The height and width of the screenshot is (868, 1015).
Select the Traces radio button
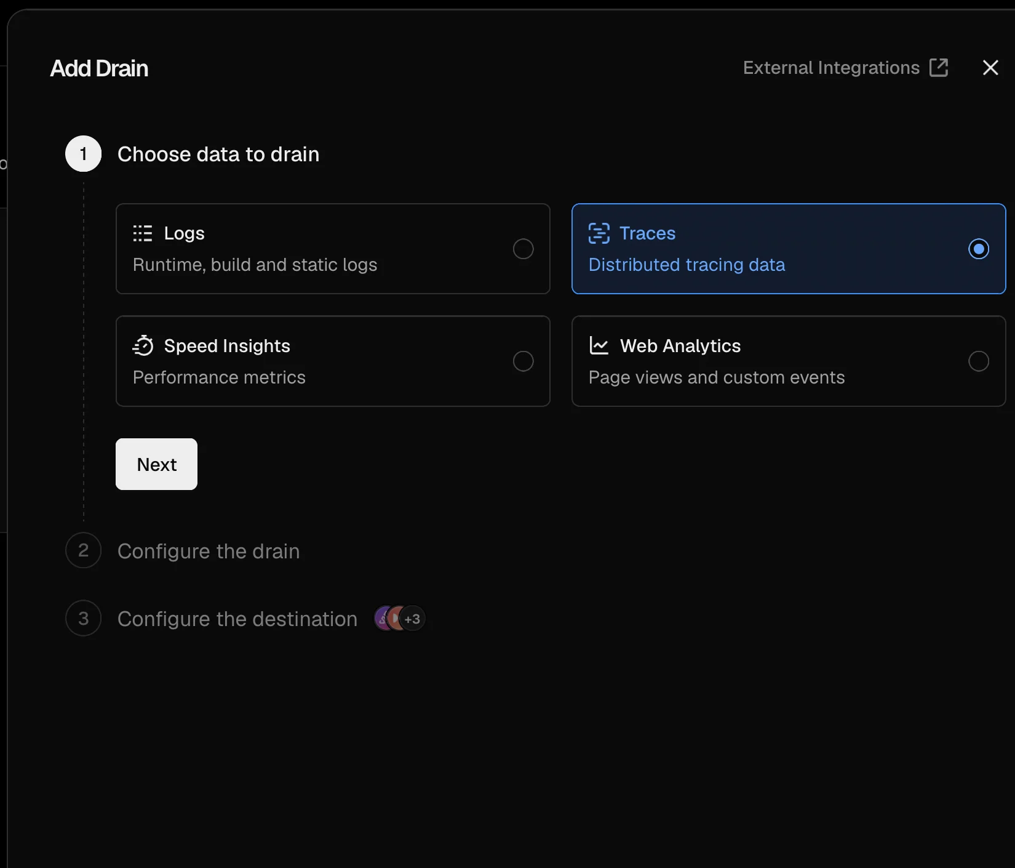click(979, 249)
